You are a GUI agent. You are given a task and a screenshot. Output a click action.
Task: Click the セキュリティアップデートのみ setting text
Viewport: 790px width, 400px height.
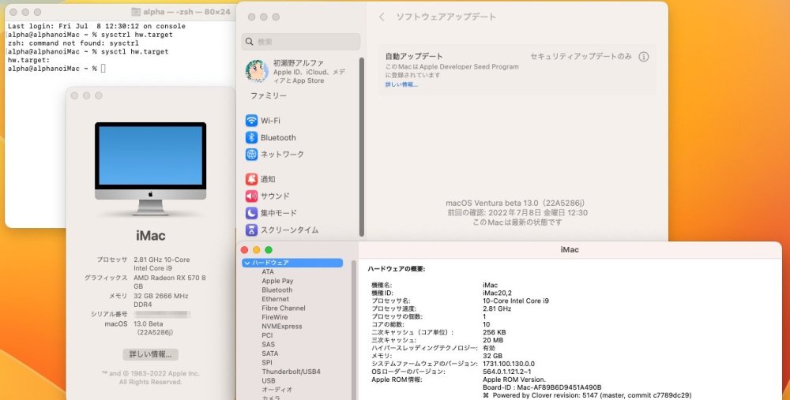click(x=581, y=56)
